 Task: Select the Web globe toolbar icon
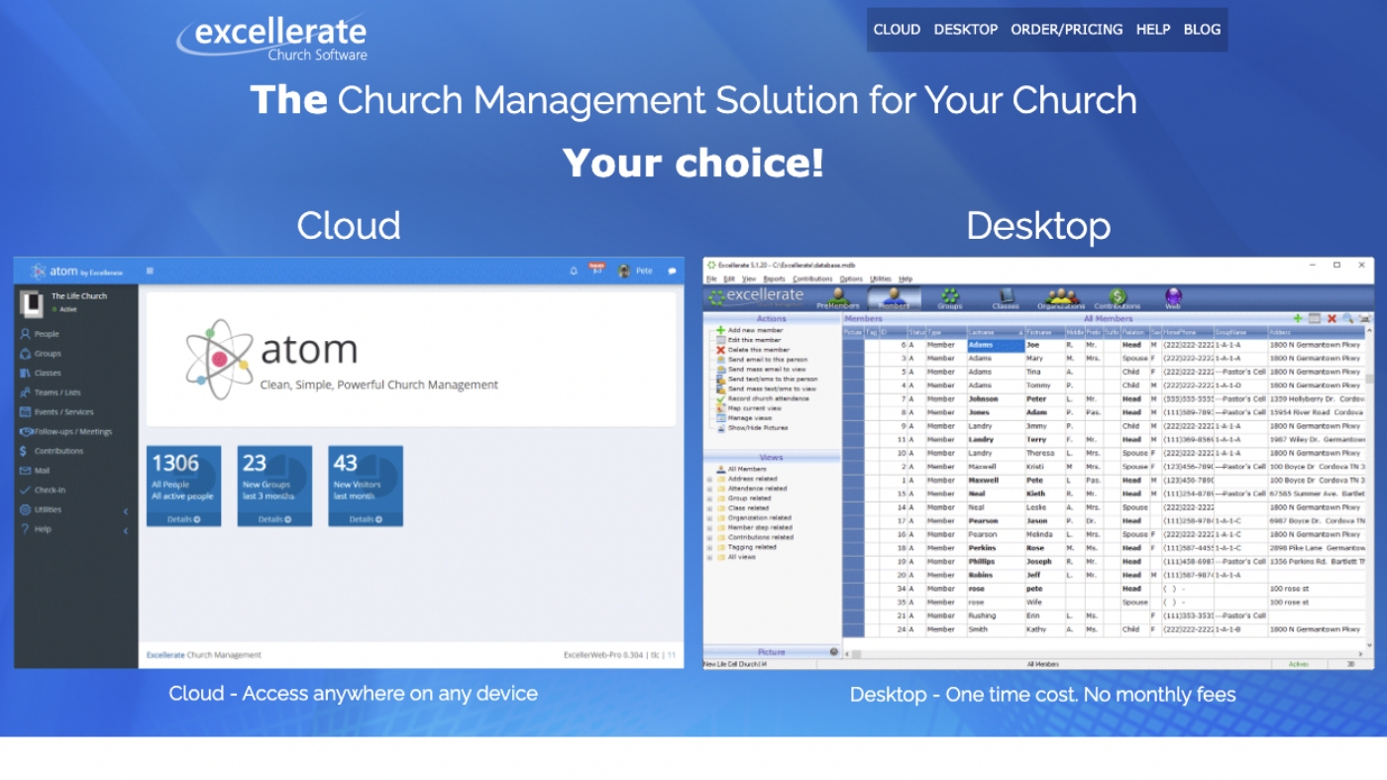pyautogui.click(x=1173, y=298)
